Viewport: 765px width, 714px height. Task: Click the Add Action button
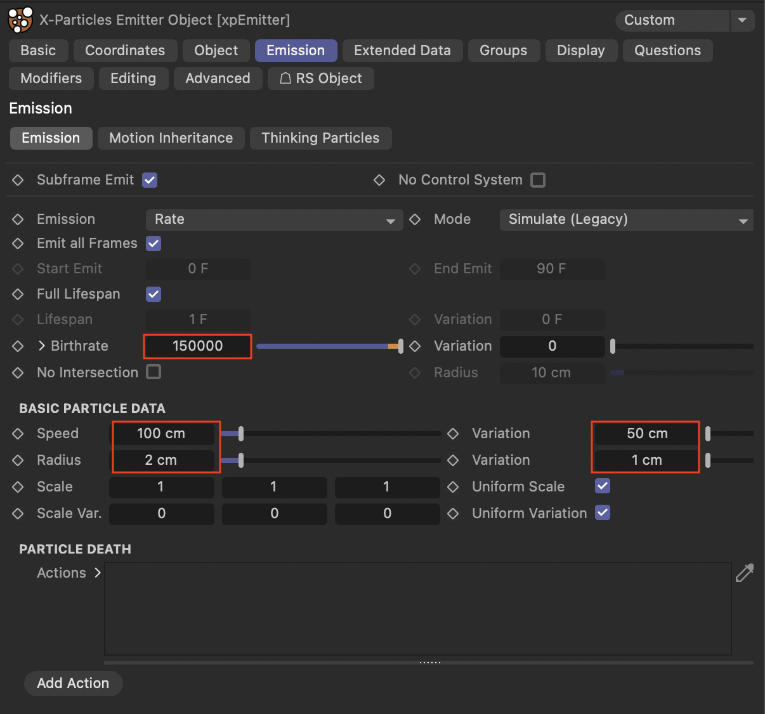coord(73,684)
